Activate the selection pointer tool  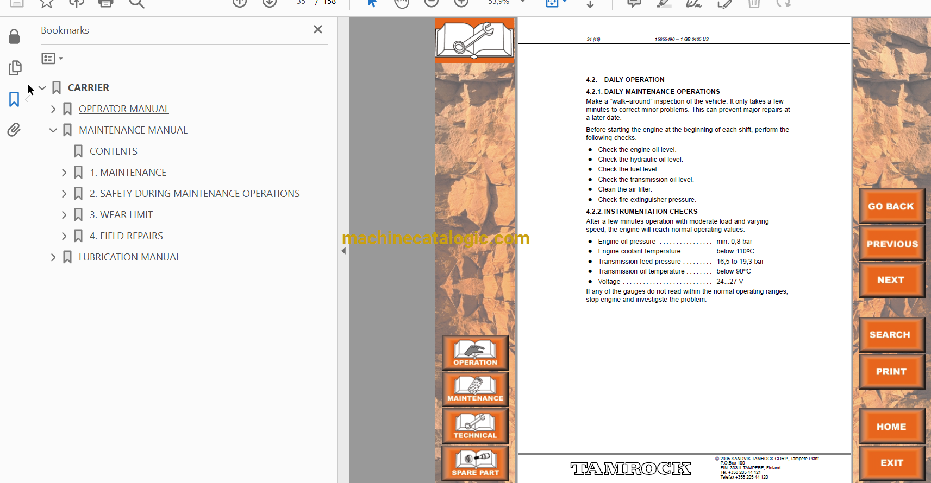[x=372, y=3]
